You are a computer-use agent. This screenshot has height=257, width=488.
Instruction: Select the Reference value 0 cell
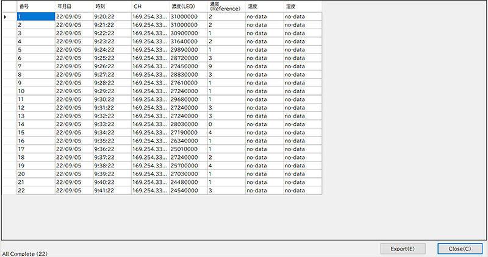[x=226, y=124]
